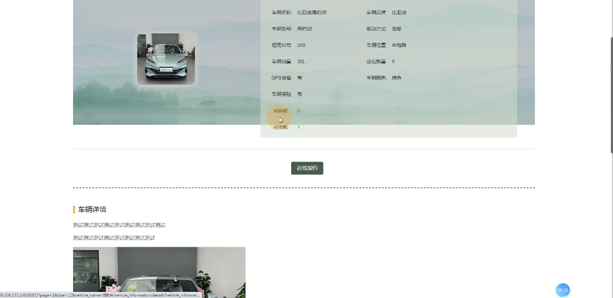The height and width of the screenshot is (298, 613).
Task: Select the vehicle color value 绿色
Action: coord(397,78)
